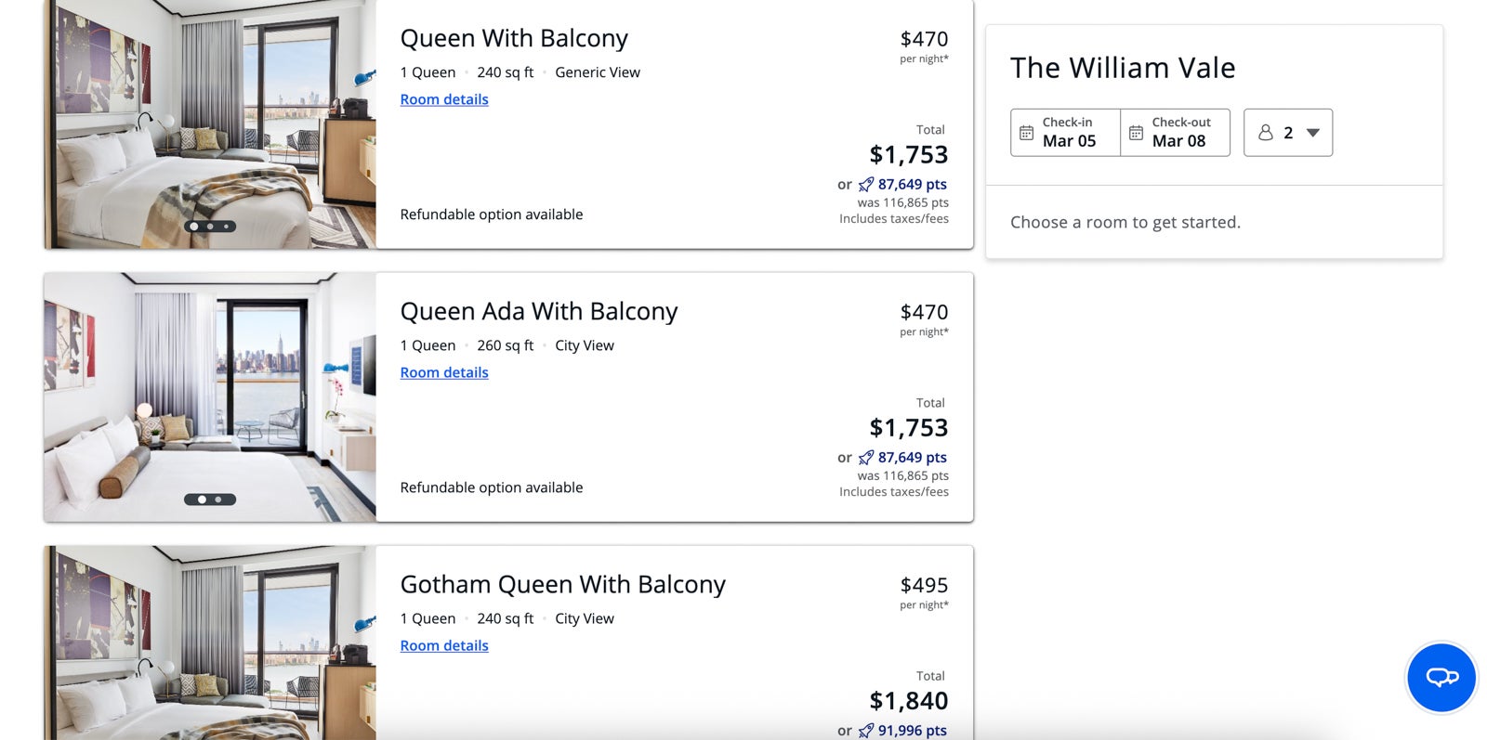Click points rocket icon for Gotham Queen room
Screen dimensions: 1487x740
coord(866,731)
